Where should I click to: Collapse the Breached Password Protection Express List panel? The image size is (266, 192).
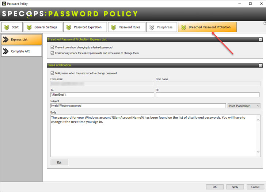[260, 39]
